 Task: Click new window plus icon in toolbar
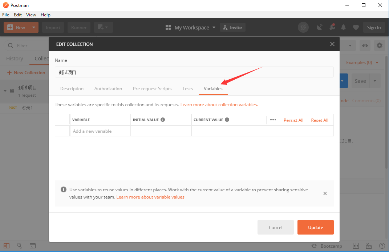pos(103,27)
